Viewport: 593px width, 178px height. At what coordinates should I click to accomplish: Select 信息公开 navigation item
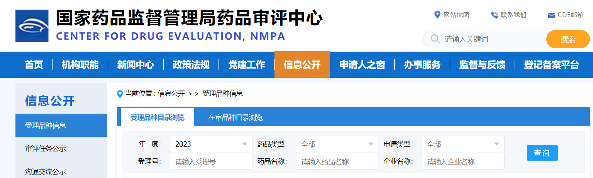point(302,65)
